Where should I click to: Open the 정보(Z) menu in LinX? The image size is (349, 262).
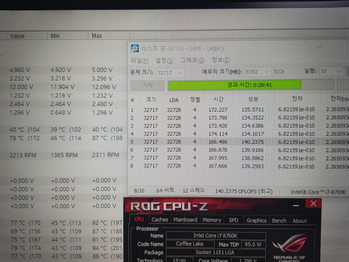pyautogui.click(x=221, y=60)
